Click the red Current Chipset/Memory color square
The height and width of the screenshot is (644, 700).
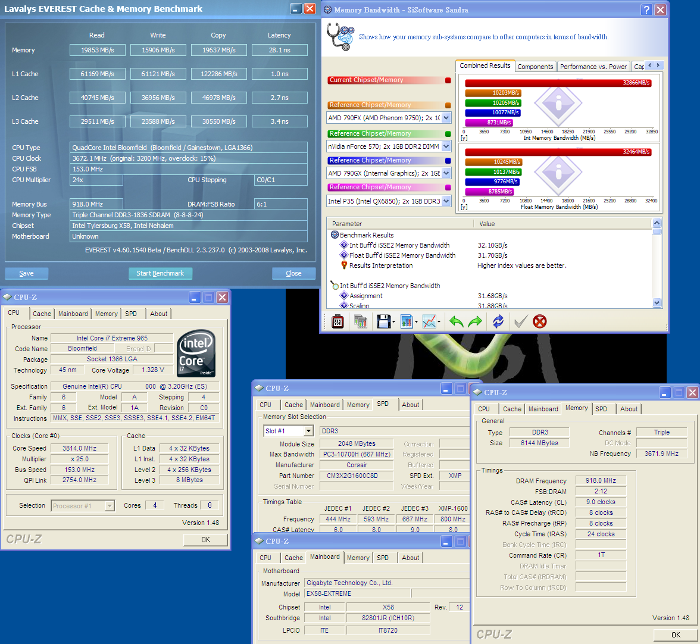(x=448, y=80)
